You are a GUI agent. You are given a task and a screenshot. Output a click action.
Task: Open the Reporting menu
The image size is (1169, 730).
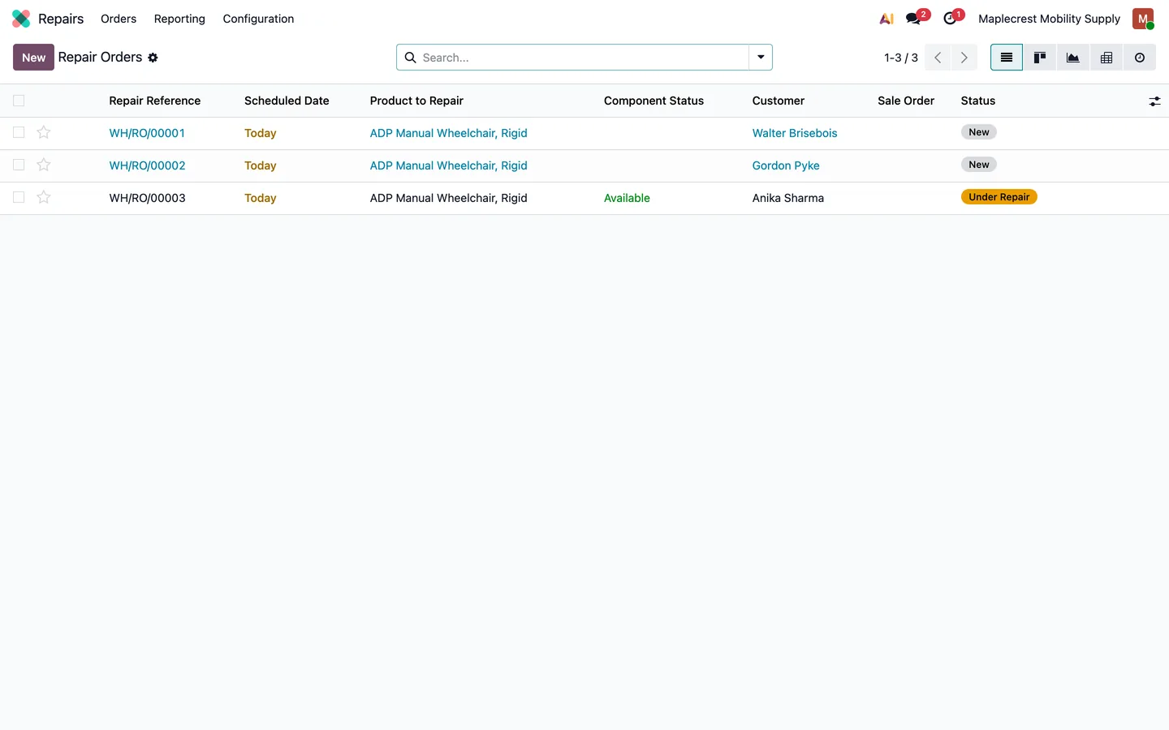(x=179, y=19)
